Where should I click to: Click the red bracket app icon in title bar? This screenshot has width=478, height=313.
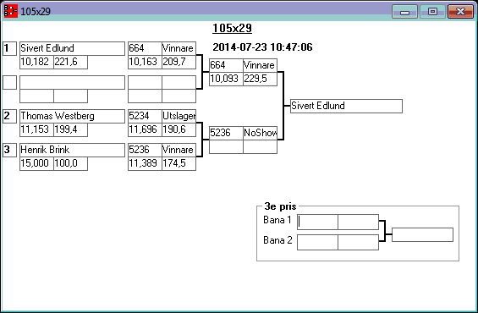click(x=11, y=11)
